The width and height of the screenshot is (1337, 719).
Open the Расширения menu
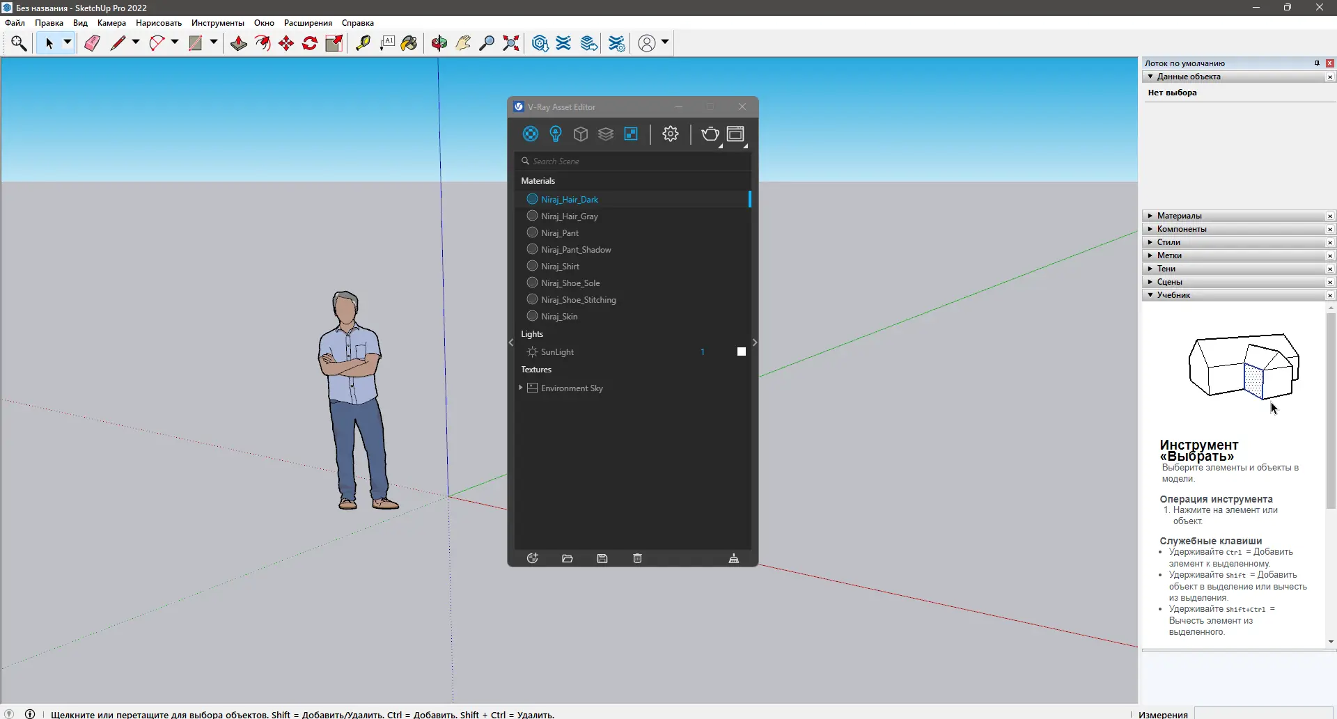pyautogui.click(x=308, y=23)
